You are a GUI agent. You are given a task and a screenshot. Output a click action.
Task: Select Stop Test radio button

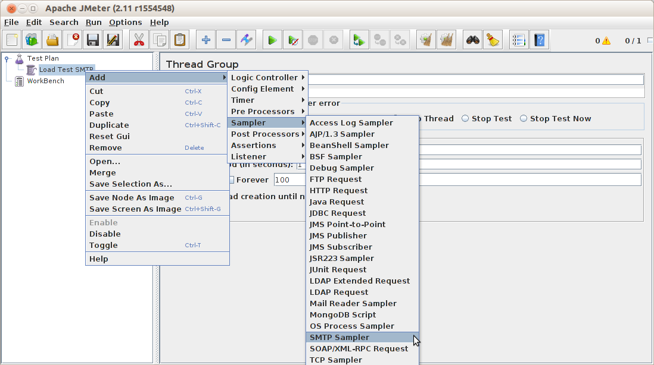tap(465, 119)
